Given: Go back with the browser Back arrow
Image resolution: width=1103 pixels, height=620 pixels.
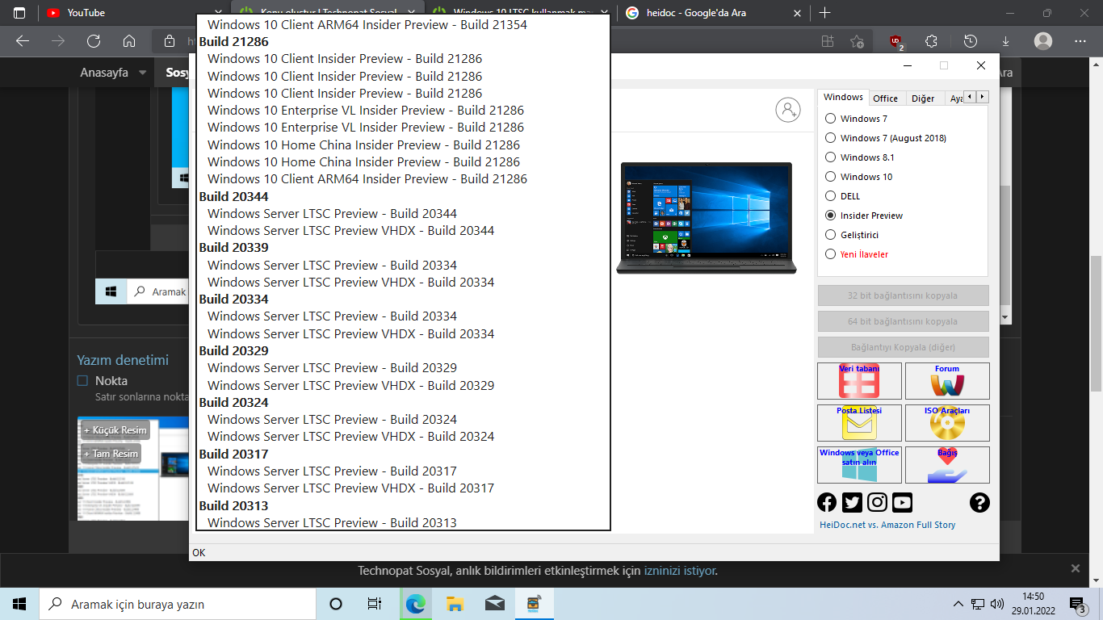Looking at the screenshot, I should pyautogui.click(x=23, y=41).
